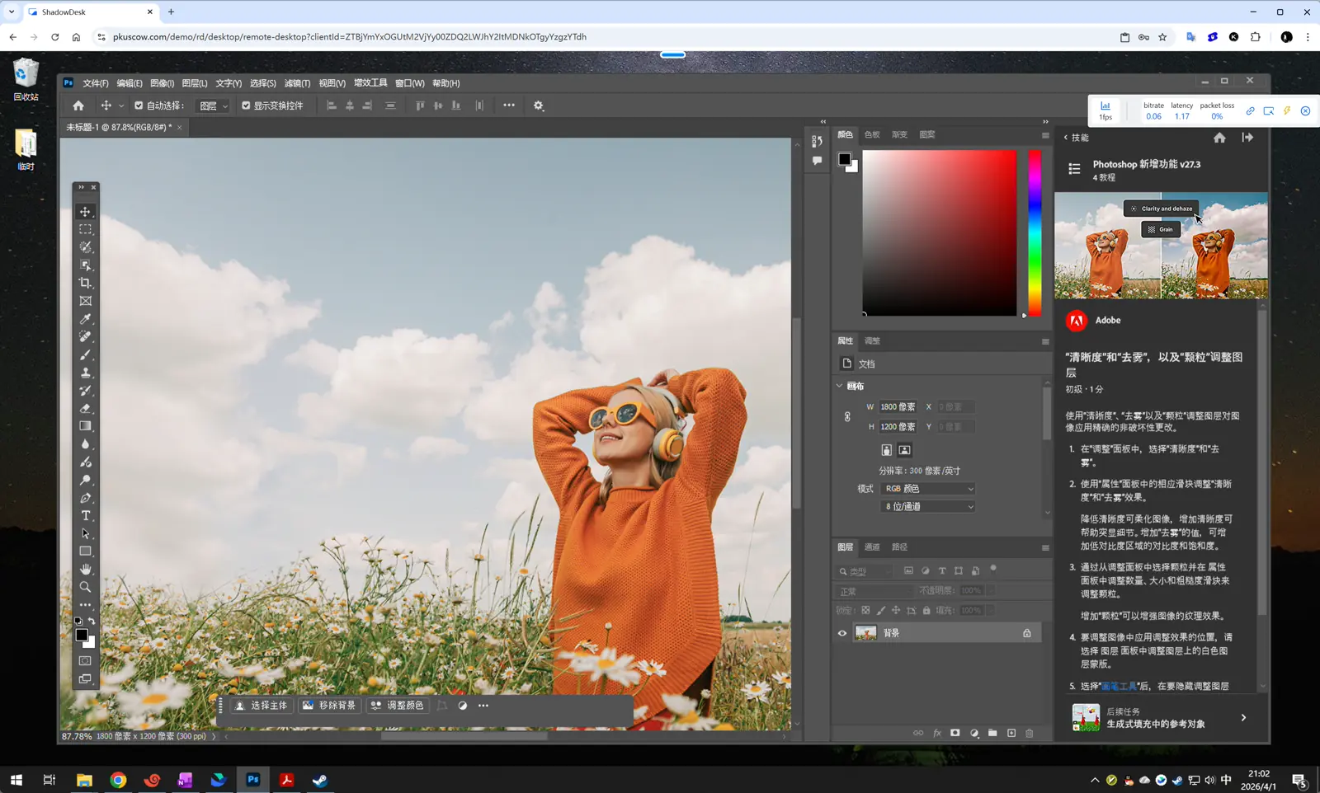Toggle the layer filter on/off switch
The image size is (1320, 793).
[993, 568]
